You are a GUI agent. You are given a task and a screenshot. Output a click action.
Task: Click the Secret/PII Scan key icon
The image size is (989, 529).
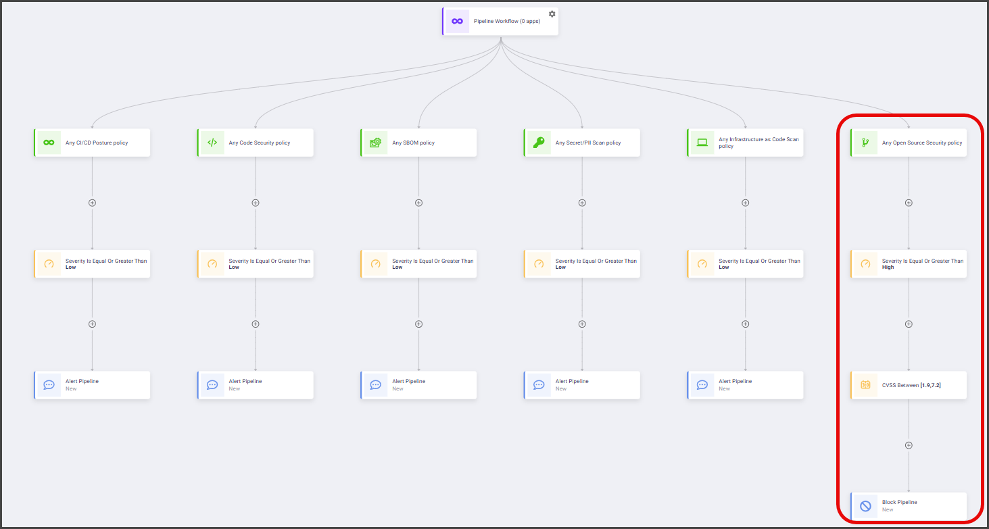tap(539, 143)
